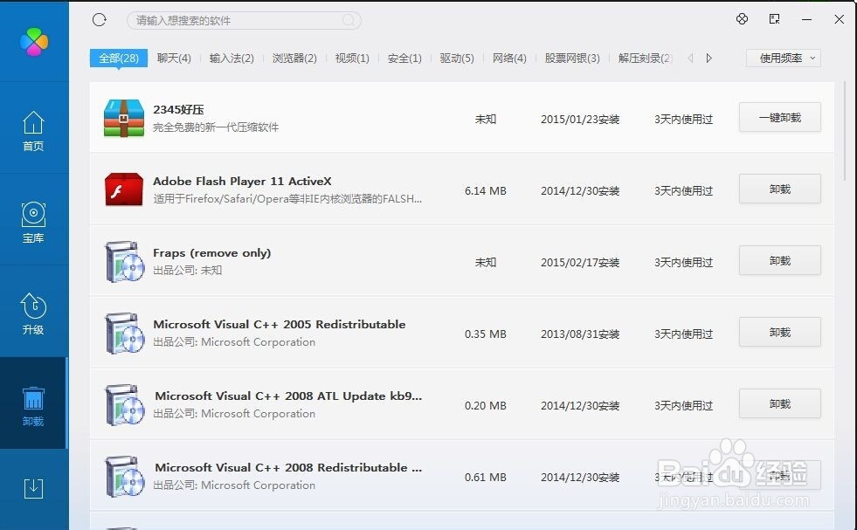Switch to the 股票网银(3) category
This screenshot has width=857, height=530.
572,58
